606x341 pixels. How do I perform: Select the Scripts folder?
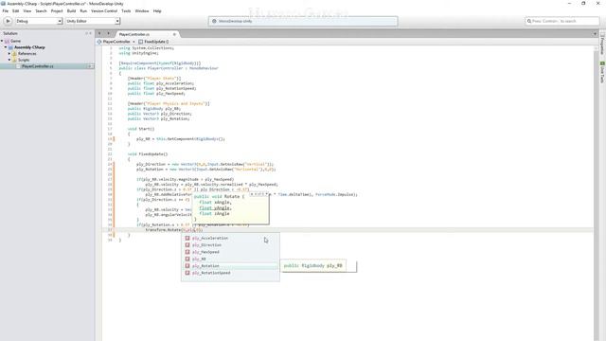[x=24, y=60]
